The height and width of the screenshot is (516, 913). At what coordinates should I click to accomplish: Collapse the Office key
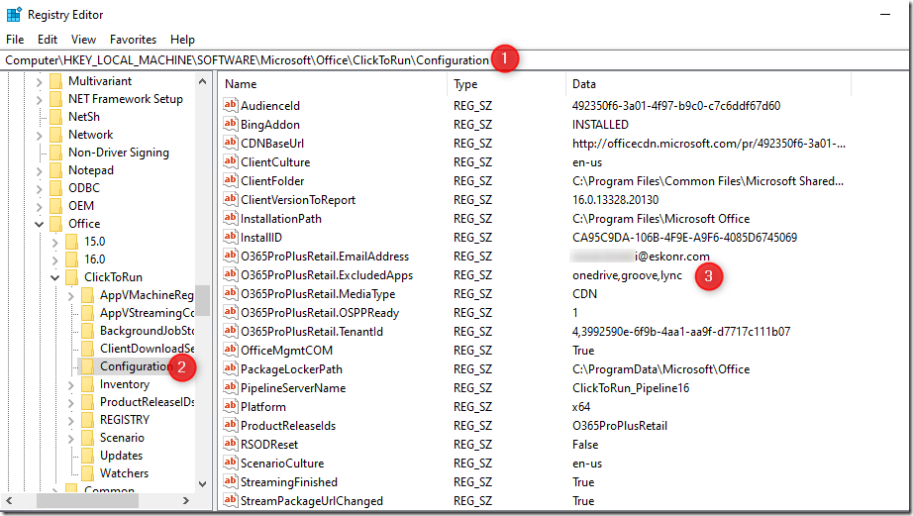click(39, 224)
